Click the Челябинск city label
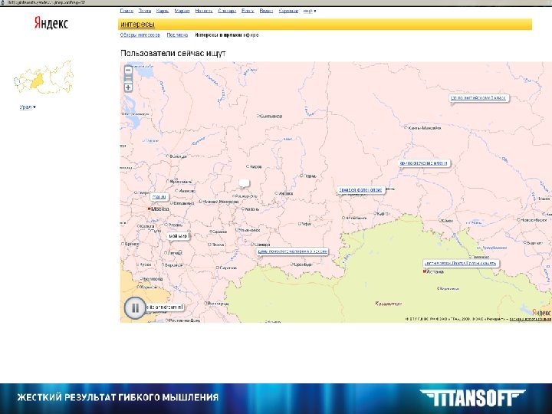Viewport: 552px width, 414px height. (x=354, y=218)
